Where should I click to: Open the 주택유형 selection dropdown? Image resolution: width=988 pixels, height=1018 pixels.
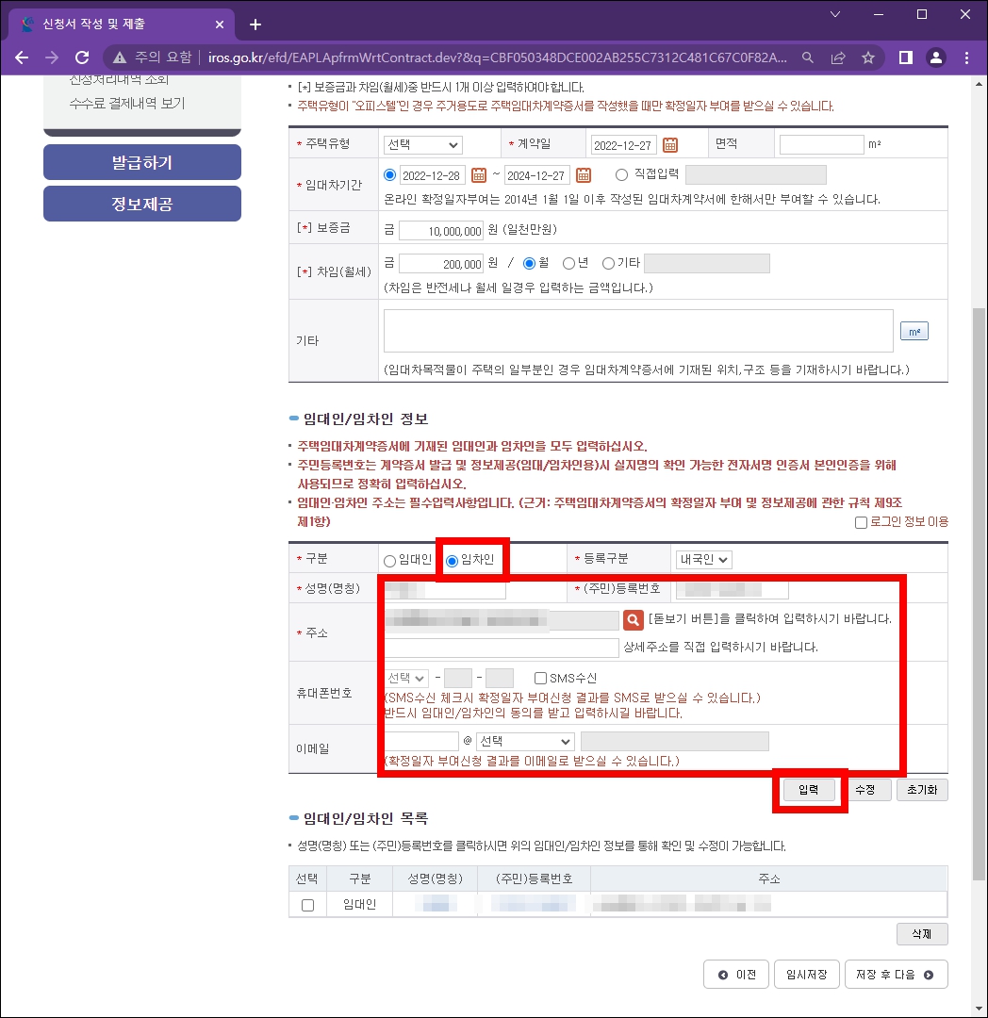click(x=421, y=143)
